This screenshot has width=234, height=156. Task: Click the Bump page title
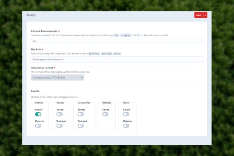[31, 15]
